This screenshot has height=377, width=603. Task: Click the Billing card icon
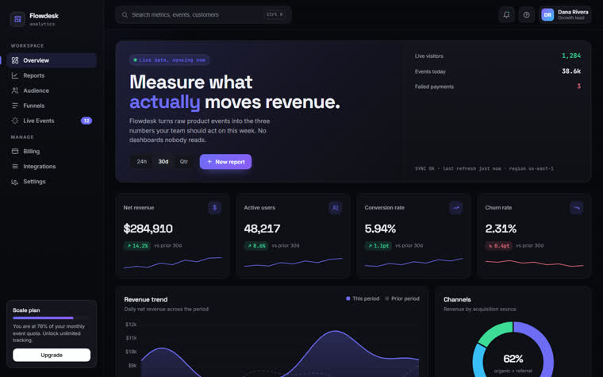tap(15, 151)
